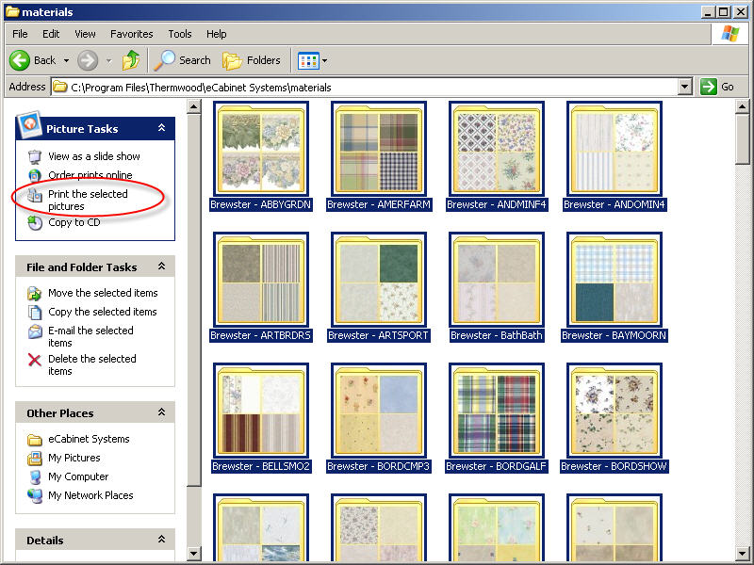Open the Back button history dropdown
Image resolution: width=754 pixels, height=565 pixels.
tap(66, 60)
